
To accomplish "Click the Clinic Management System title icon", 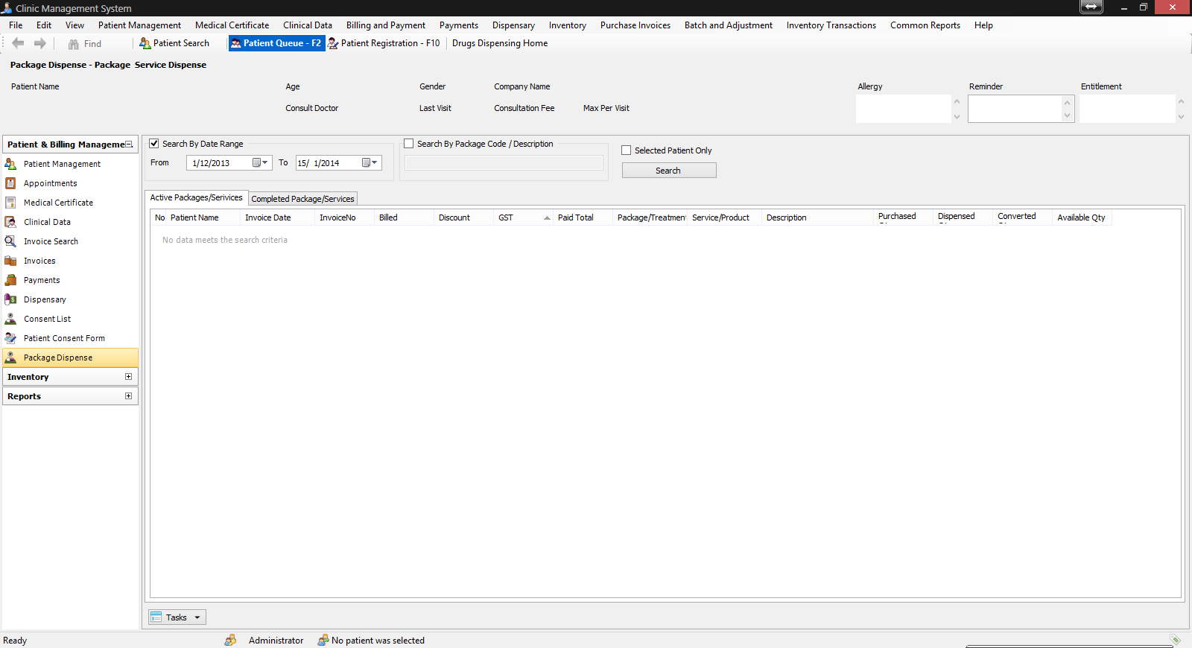I will (7, 7).
